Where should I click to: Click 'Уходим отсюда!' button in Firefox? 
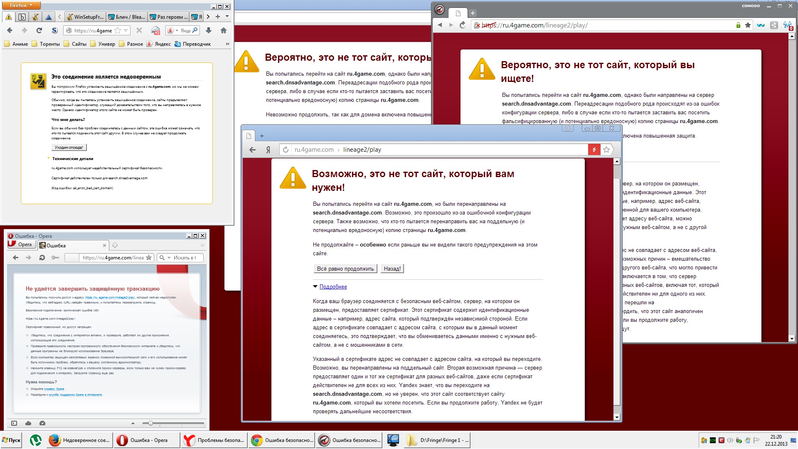coord(69,147)
